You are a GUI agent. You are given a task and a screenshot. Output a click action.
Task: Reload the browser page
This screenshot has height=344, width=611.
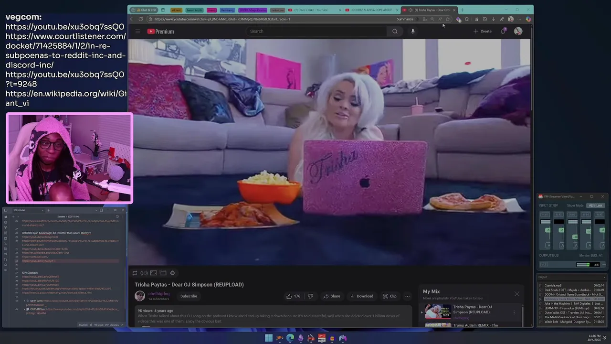[140, 19]
